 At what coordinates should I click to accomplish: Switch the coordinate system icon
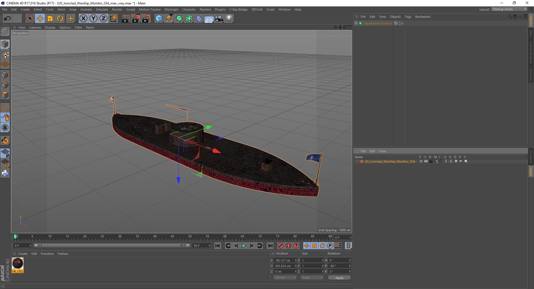click(113, 19)
